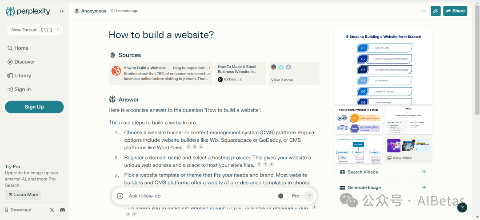The image size is (480, 220).
Task: Click the X (Twitter) icon
Action: click(52, 210)
